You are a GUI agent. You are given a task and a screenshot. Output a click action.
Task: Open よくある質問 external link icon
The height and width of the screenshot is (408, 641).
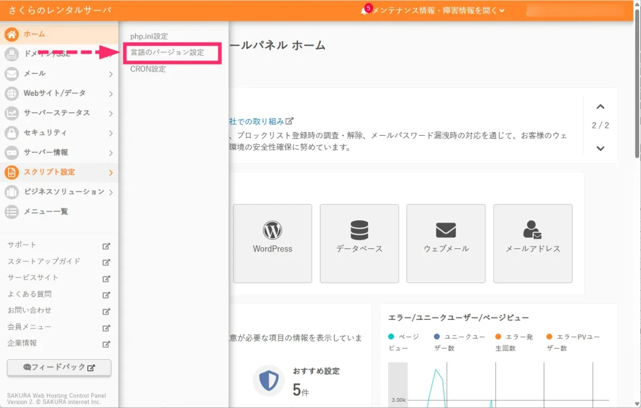click(x=106, y=295)
